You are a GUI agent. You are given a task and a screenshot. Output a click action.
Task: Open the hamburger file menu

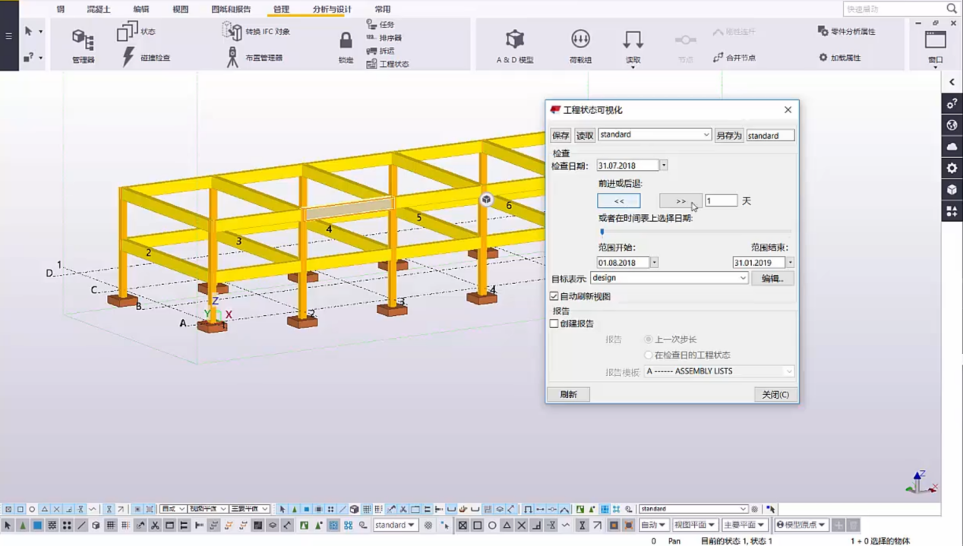9,36
